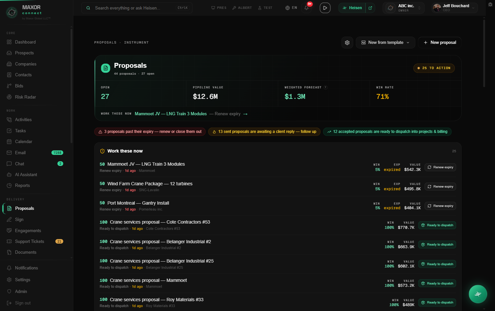The width and height of the screenshot is (495, 311).
Task: Ready to dispatch Roy Materials #33
Action: pyautogui.click(x=437, y=302)
